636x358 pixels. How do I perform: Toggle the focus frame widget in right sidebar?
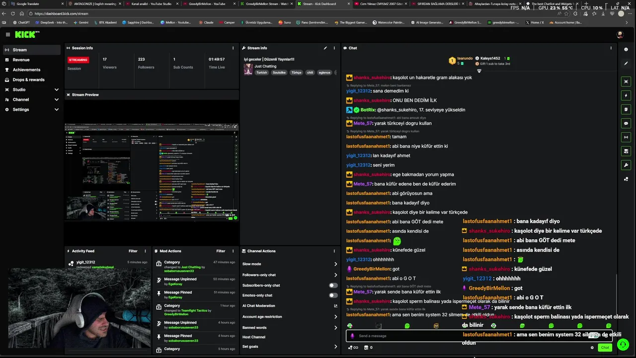[x=626, y=82]
